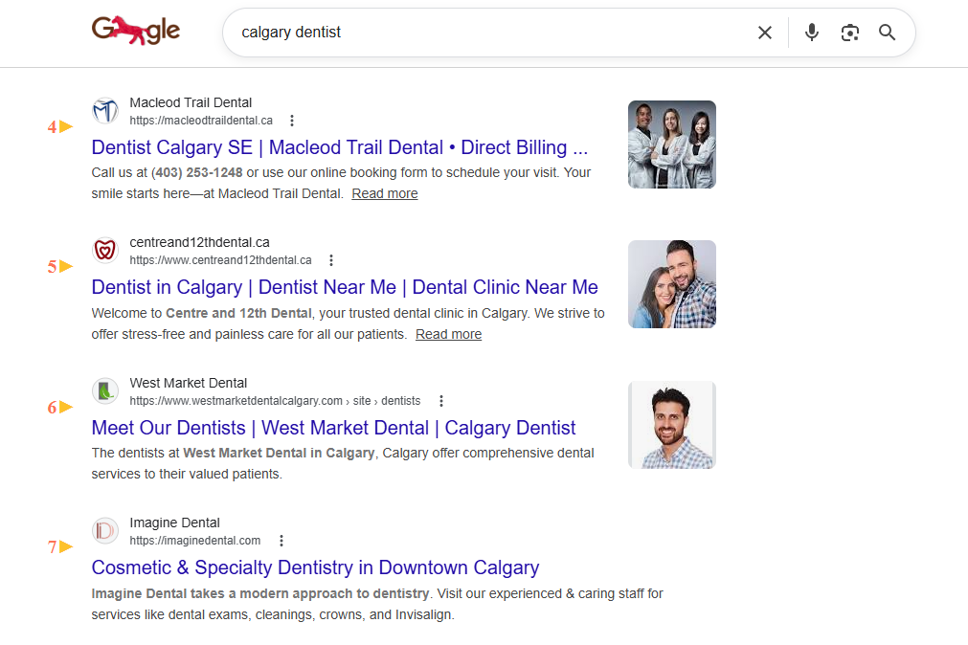Click the Macleod Trail Dental favicon
The width and height of the screenshot is (968, 645).
point(105,111)
